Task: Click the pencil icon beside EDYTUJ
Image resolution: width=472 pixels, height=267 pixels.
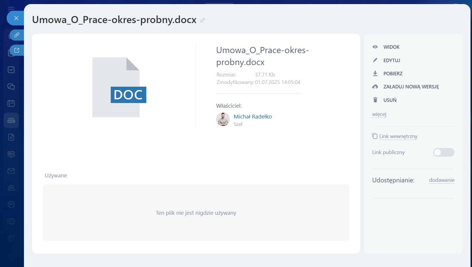Action: [375, 60]
